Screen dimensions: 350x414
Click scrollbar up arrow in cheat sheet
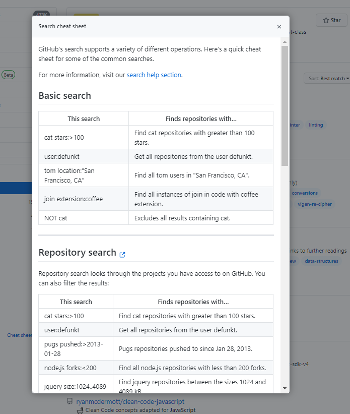pos(285,41)
